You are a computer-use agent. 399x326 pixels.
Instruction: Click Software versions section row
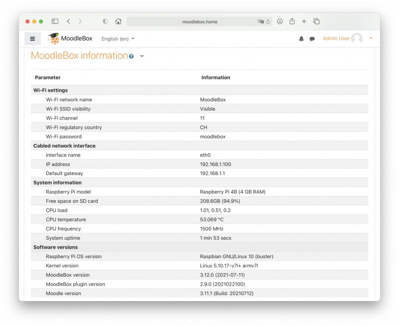(199, 247)
